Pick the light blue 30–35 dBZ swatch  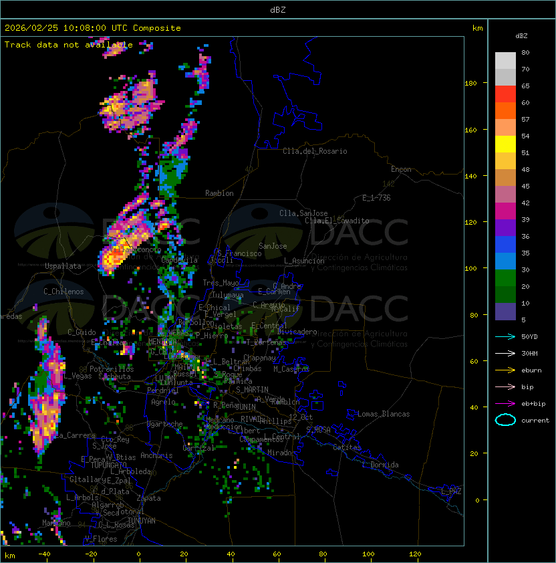click(x=505, y=261)
